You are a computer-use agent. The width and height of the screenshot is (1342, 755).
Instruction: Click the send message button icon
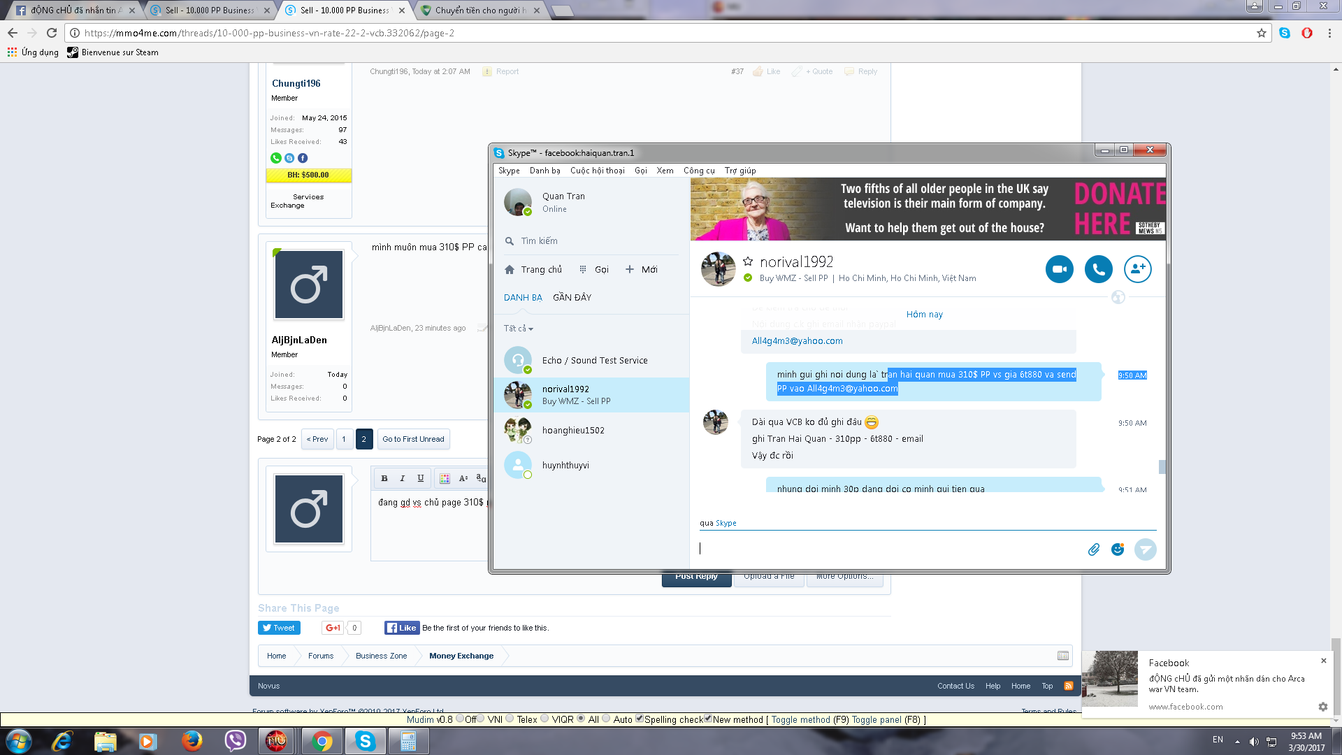pyautogui.click(x=1145, y=549)
